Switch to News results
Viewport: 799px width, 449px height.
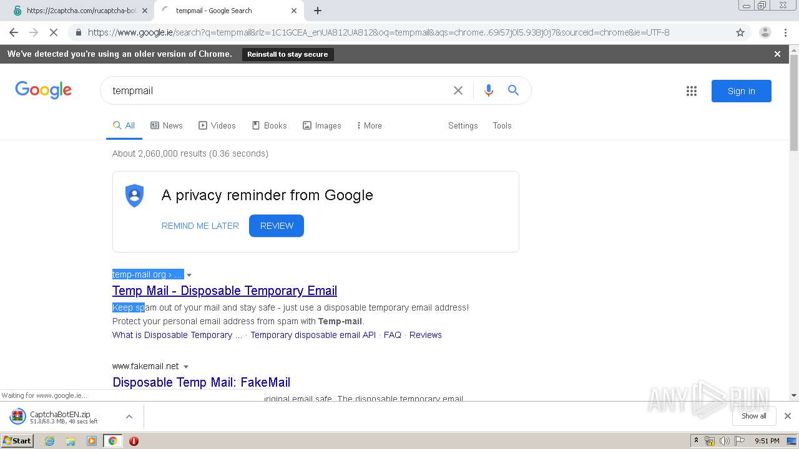167,125
